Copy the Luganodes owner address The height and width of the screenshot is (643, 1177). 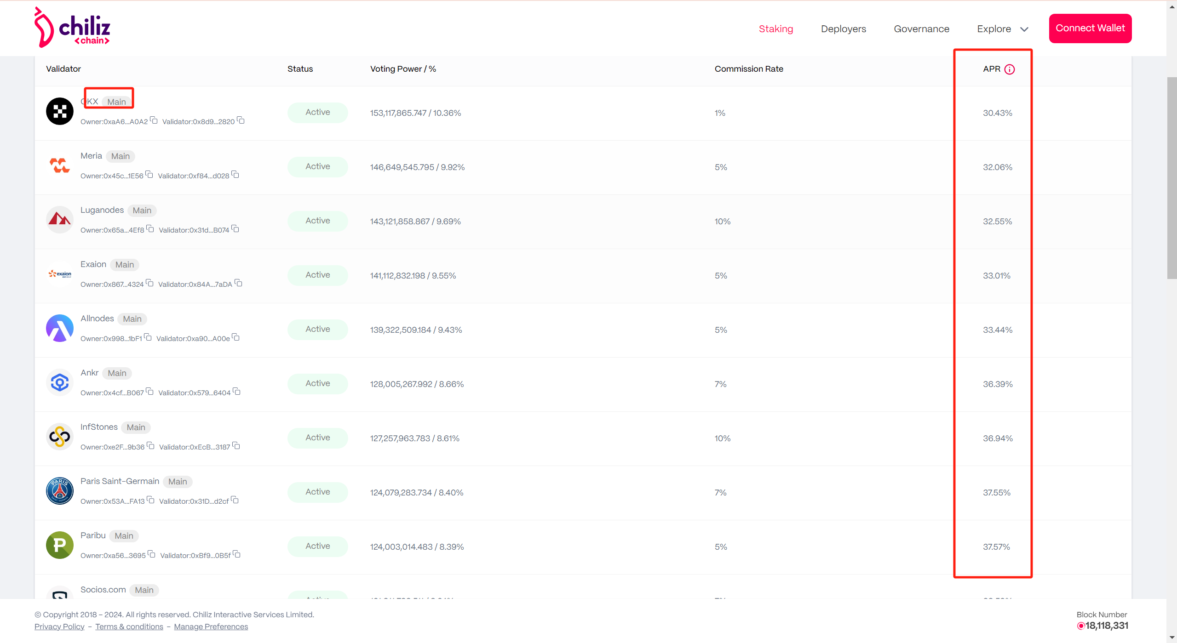tap(150, 229)
